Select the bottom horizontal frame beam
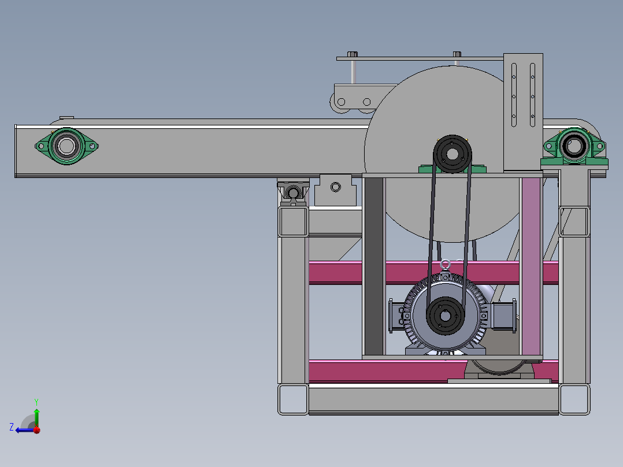 (434, 399)
